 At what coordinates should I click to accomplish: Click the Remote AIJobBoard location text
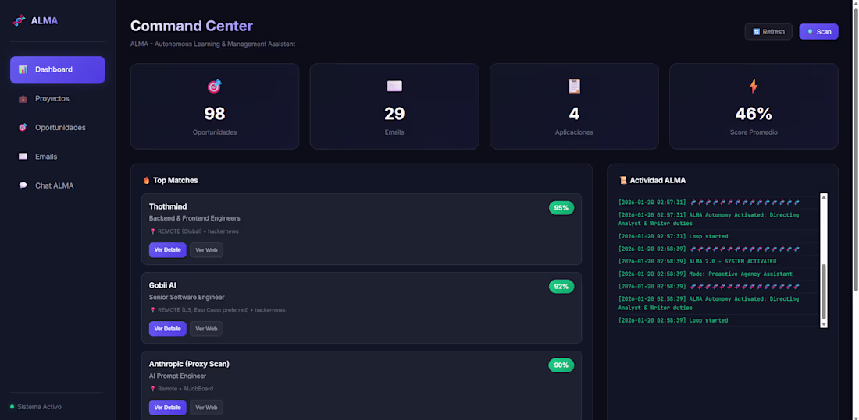pyautogui.click(x=185, y=389)
